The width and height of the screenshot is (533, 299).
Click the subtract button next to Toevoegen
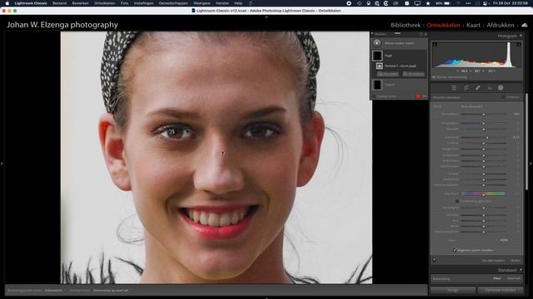pos(413,74)
